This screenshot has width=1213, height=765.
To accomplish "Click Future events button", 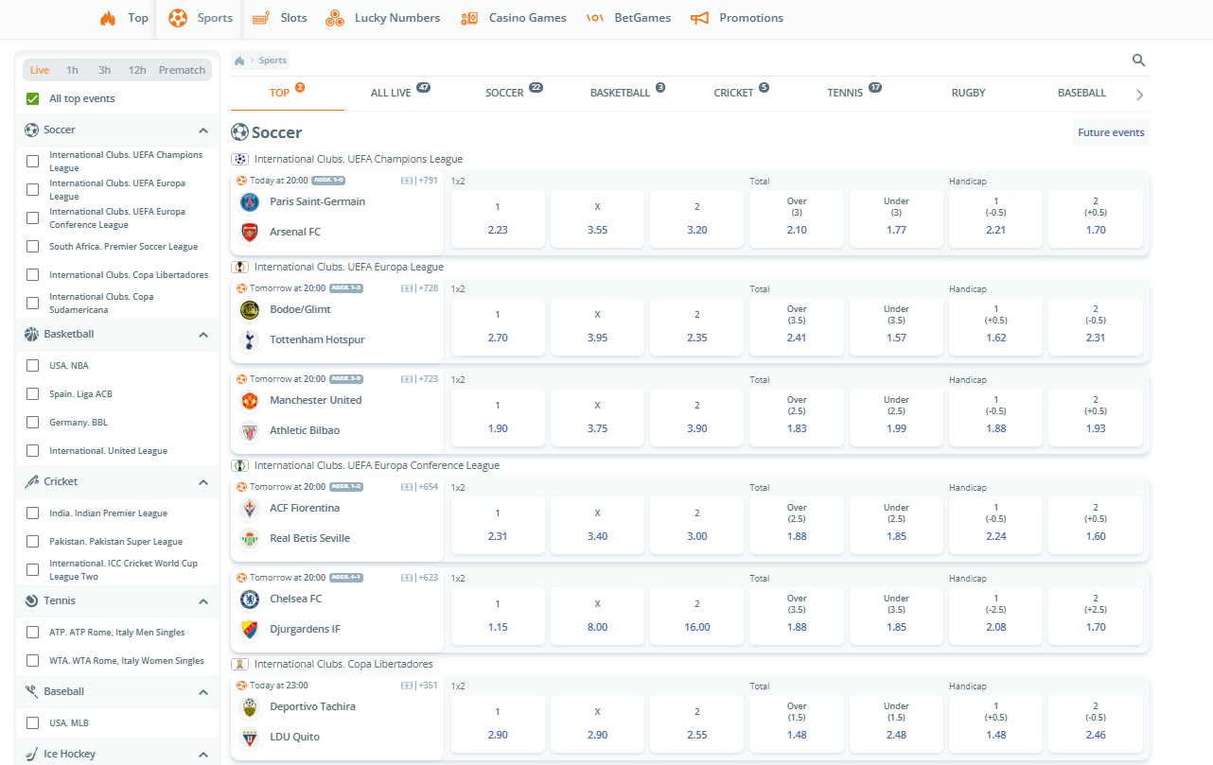I will [x=1112, y=132].
